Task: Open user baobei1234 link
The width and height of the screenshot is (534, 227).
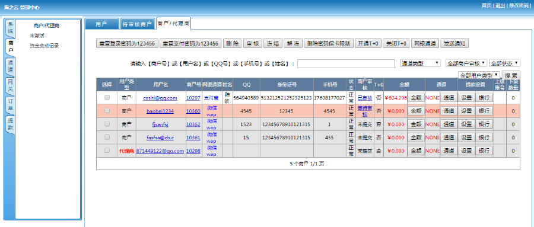Action: pyautogui.click(x=160, y=111)
